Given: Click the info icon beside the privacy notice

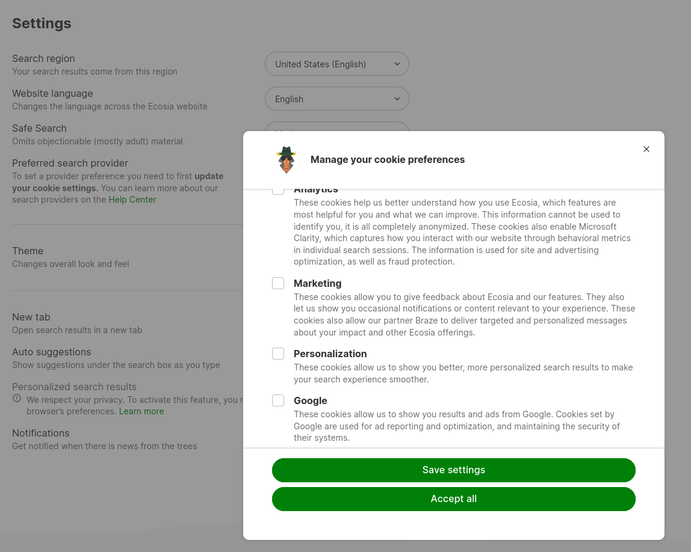Looking at the screenshot, I should (x=17, y=399).
